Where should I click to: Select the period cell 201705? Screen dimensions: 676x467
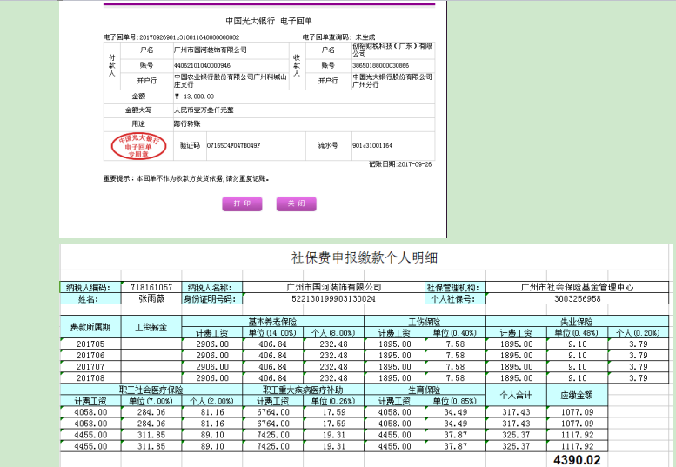point(90,344)
